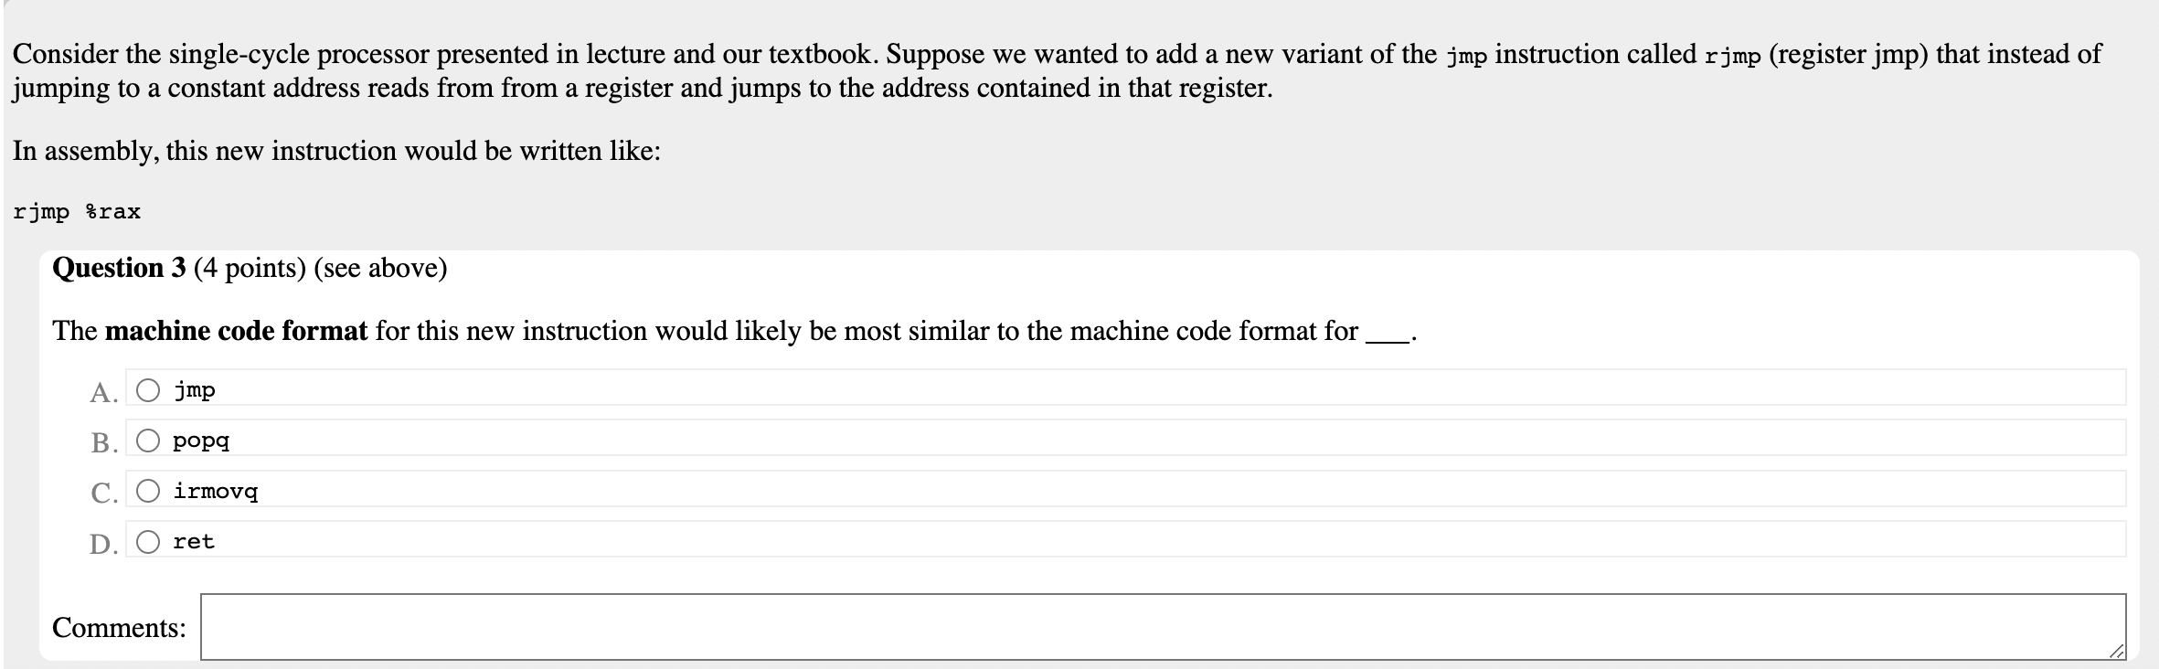
Task: Click the Comments label
Action: [x=119, y=629]
